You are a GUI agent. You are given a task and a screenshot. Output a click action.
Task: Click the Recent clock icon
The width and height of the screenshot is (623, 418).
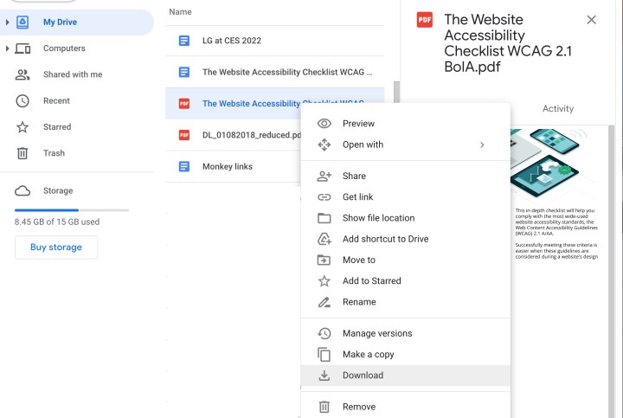pos(22,101)
